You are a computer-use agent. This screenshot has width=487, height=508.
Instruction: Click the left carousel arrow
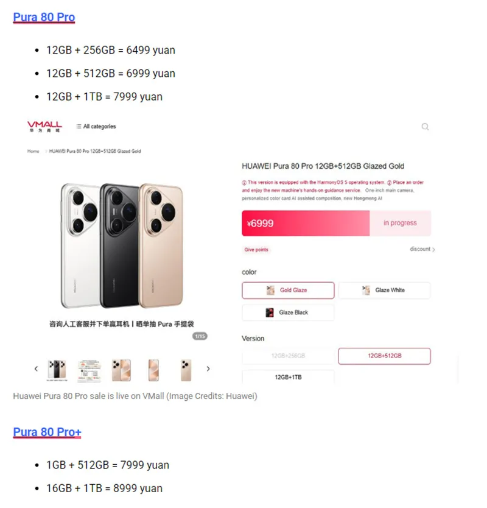(x=36, y=369)
